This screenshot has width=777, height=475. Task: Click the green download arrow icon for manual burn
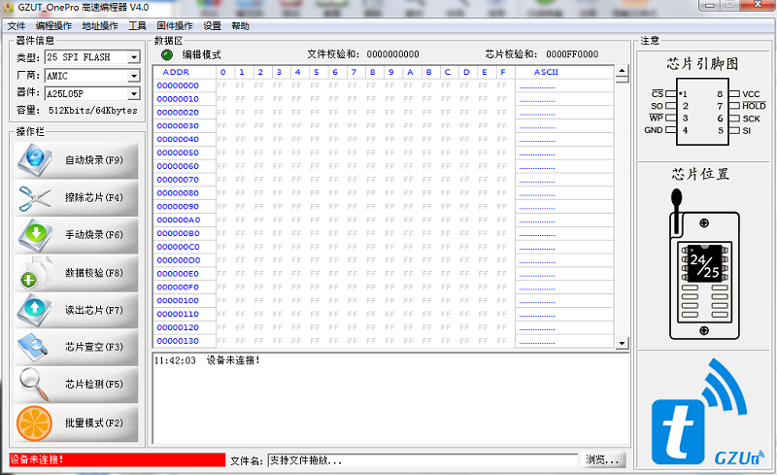click(x=34, y=235)
